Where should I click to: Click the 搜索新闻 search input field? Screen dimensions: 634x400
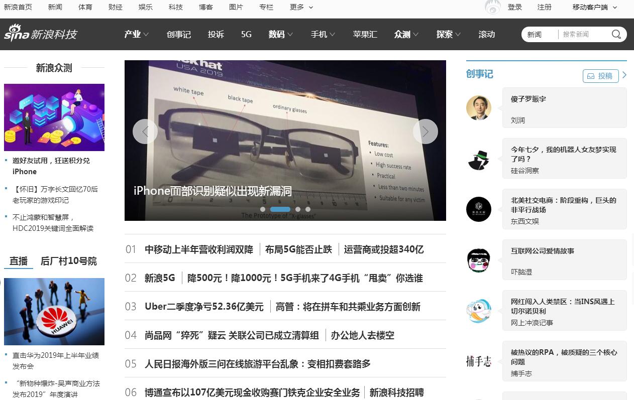point(583,34)
